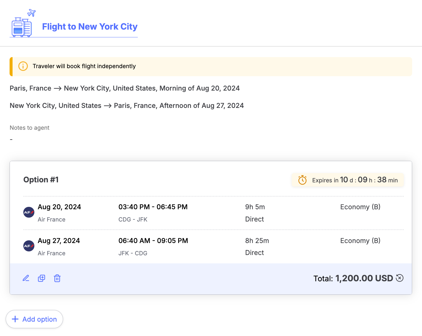Click the expiry timer clock icon
The height and width of the screenshot is (336, 422).
point(302,180)
